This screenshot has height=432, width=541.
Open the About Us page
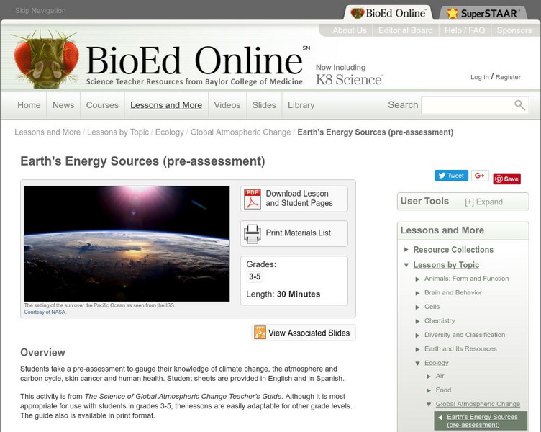tap(350, 30)
